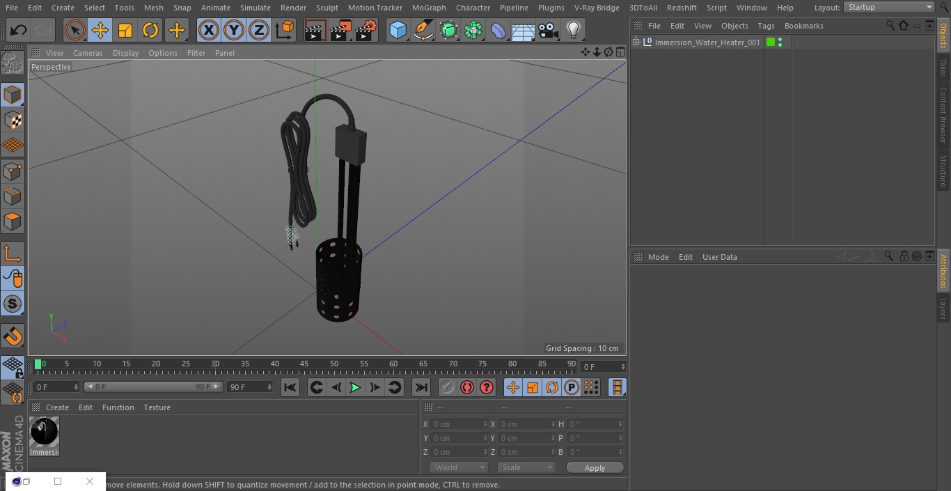
Task: Click the X position field
Action: (459, 424)
